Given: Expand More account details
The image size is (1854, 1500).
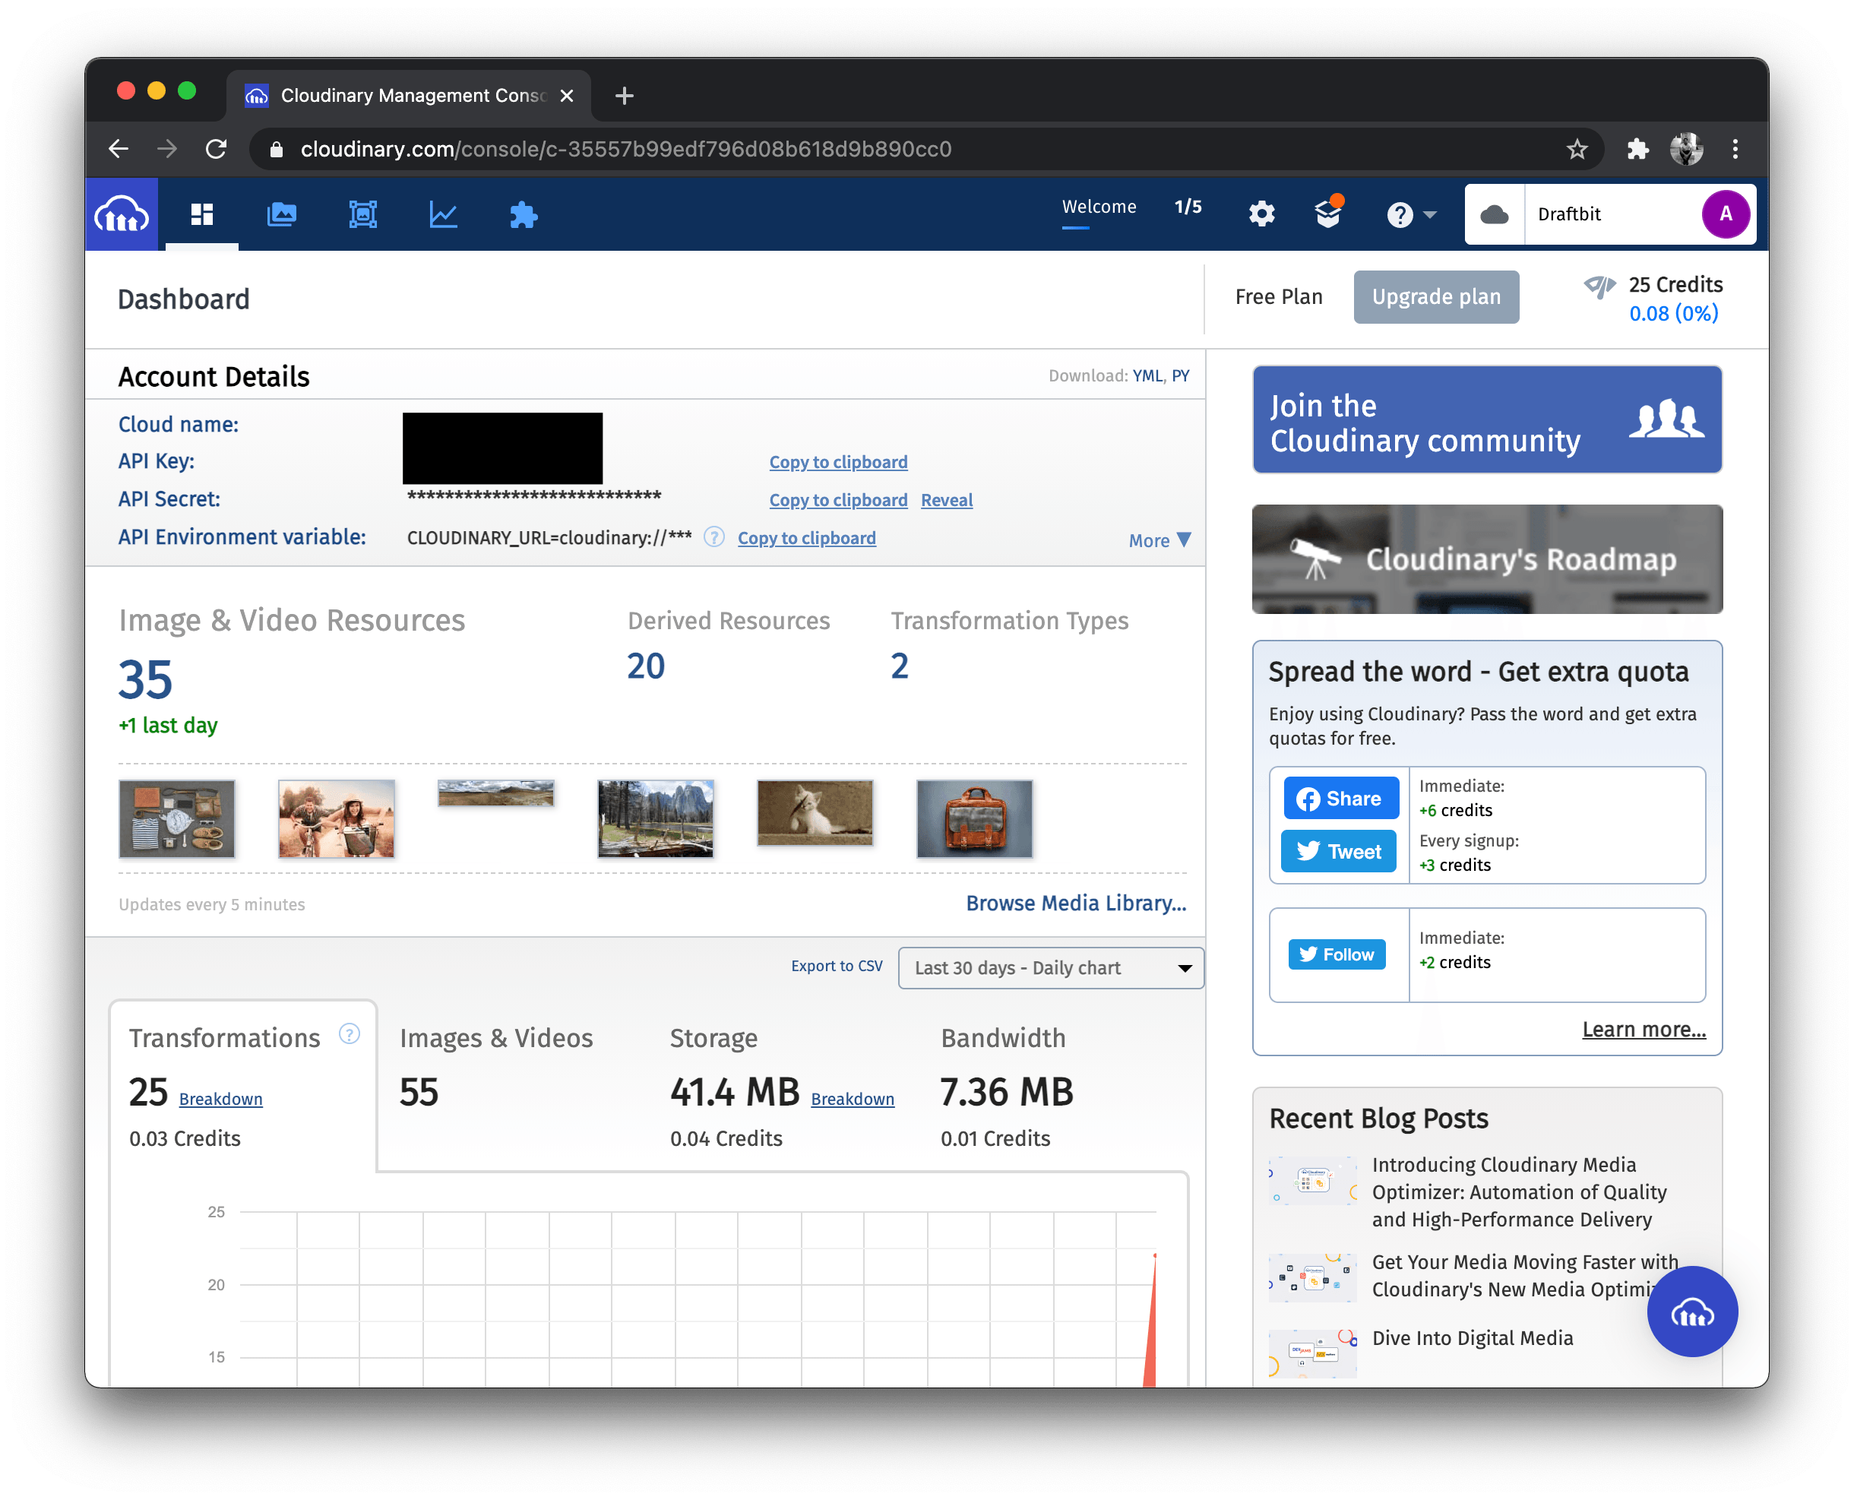Looking at the screenshot, I should [x=1160, y=540].
